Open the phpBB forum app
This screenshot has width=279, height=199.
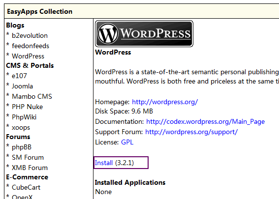pyautogui.click(x=22, y=147)
